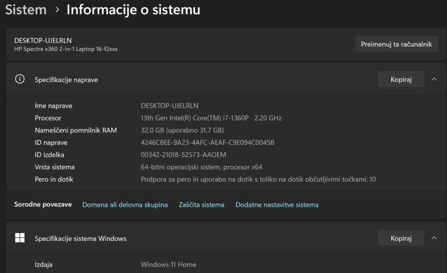
Task: Copy device specifications with Kopiraj
Action: click(x=401, y=80)
